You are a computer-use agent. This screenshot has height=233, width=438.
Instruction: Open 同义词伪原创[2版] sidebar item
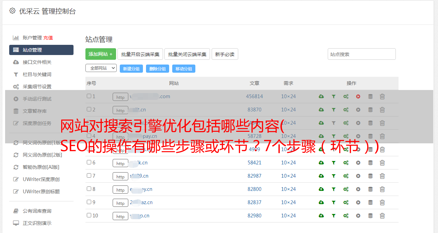(x=43, y=155)
